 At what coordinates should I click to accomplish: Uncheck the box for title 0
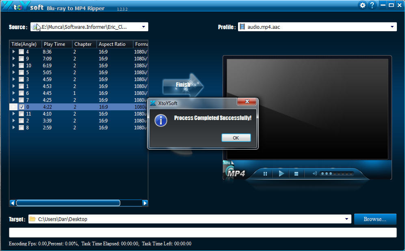(x=22, y=107)
